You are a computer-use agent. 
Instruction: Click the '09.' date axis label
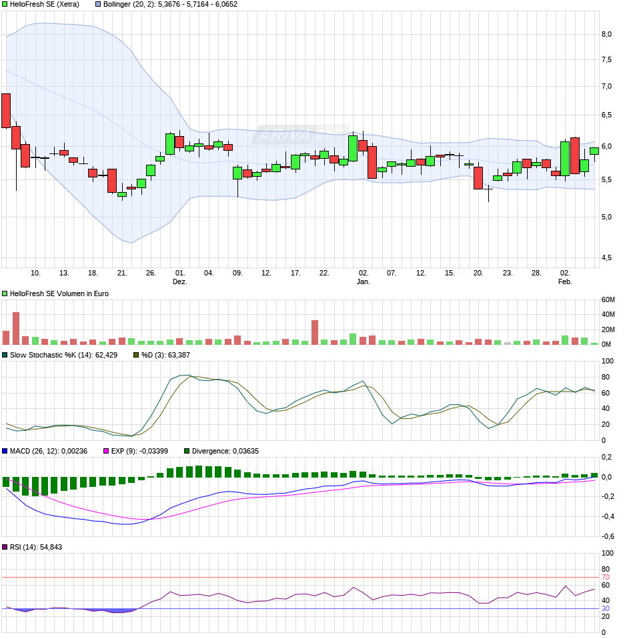(x=237, y=273)
